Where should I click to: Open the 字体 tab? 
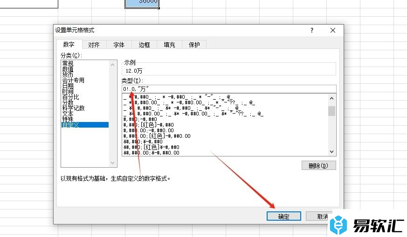coord(119,45)
